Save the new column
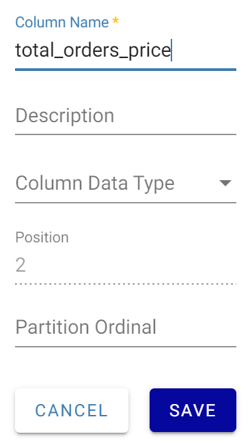The image size is (250, 445). tap(193, 410)
